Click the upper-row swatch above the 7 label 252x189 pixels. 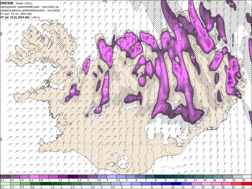(x=150, y=177)
